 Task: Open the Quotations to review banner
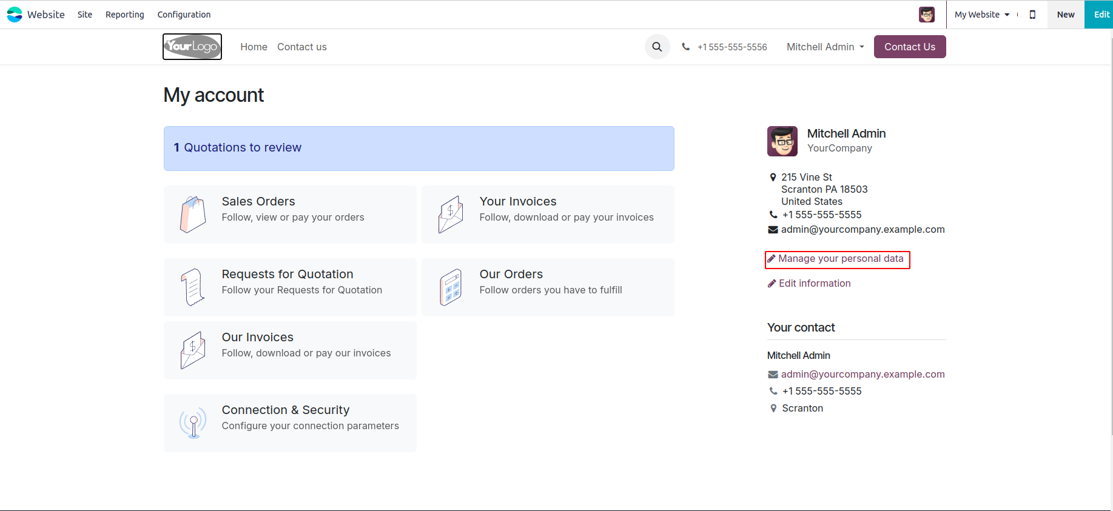click(419, 148)
